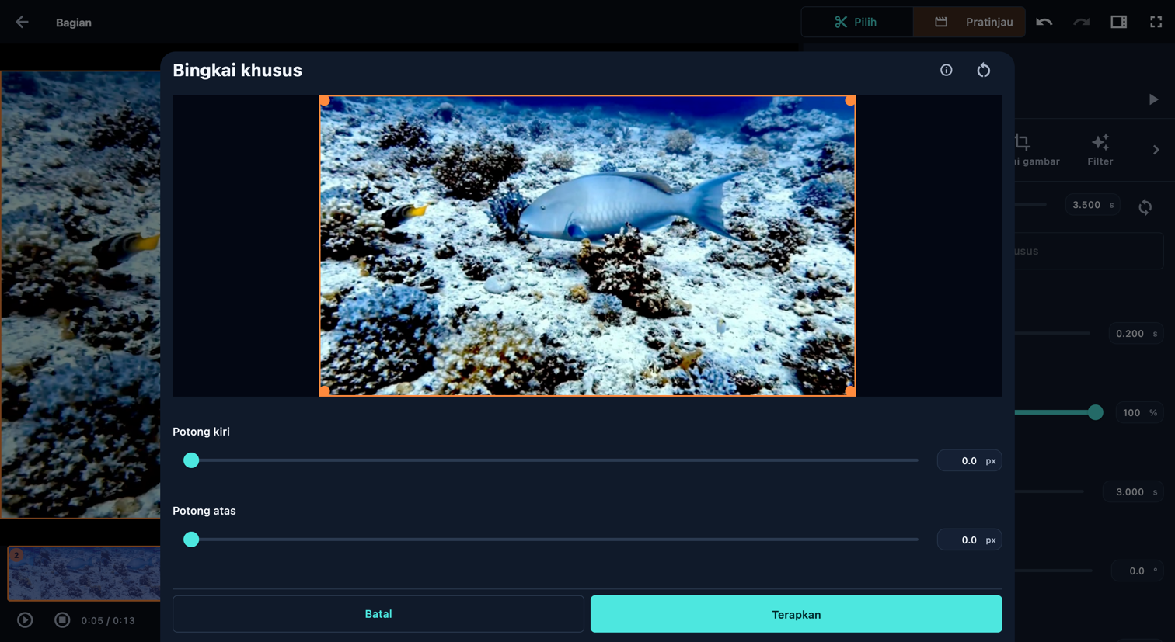Click the Potong atas slider handle
Viewport: 1175px width, 642px height.
[x=191, y=540]
